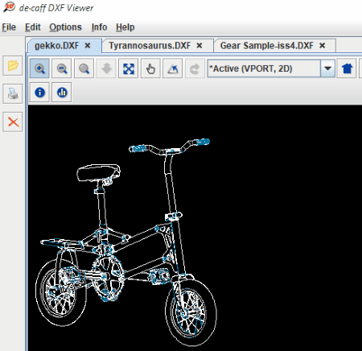The width and height of the screenshot is (362, 351).
Task: Close the Gear Sample-iss4.DXF tab
Action: (323, 46)
